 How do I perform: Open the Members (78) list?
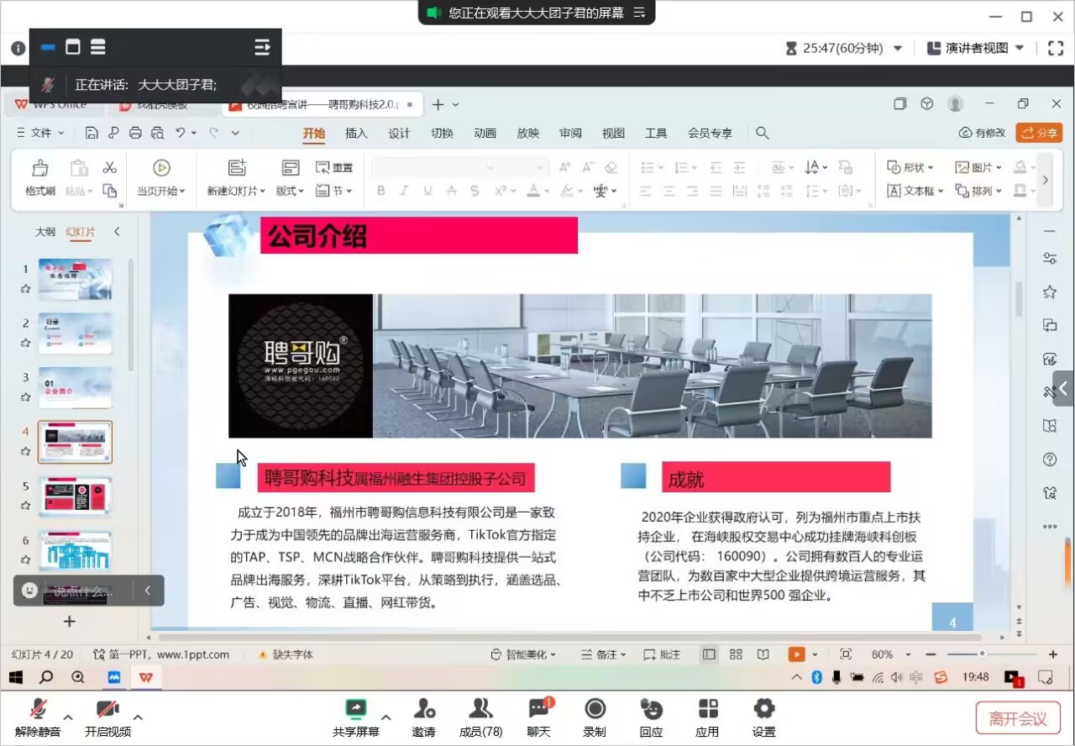coord(480,710)
